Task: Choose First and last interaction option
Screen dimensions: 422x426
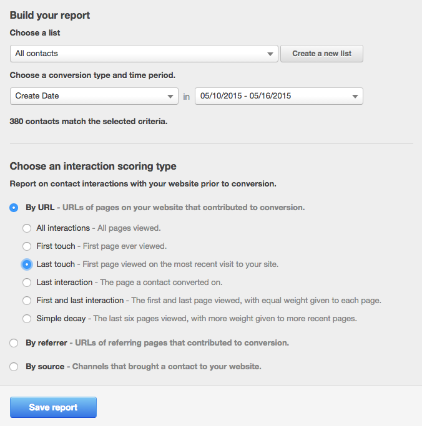Action: coord(27,301)
